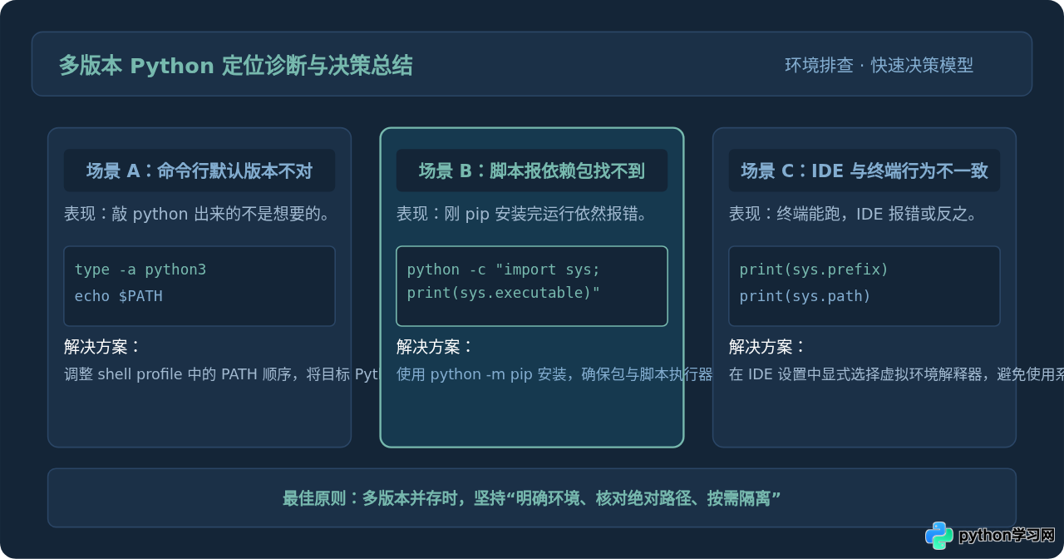Select heading '场景 C：IDE 与终端行为不一致'
This screenshot has height=559, width=1064.
coord(864,171)
